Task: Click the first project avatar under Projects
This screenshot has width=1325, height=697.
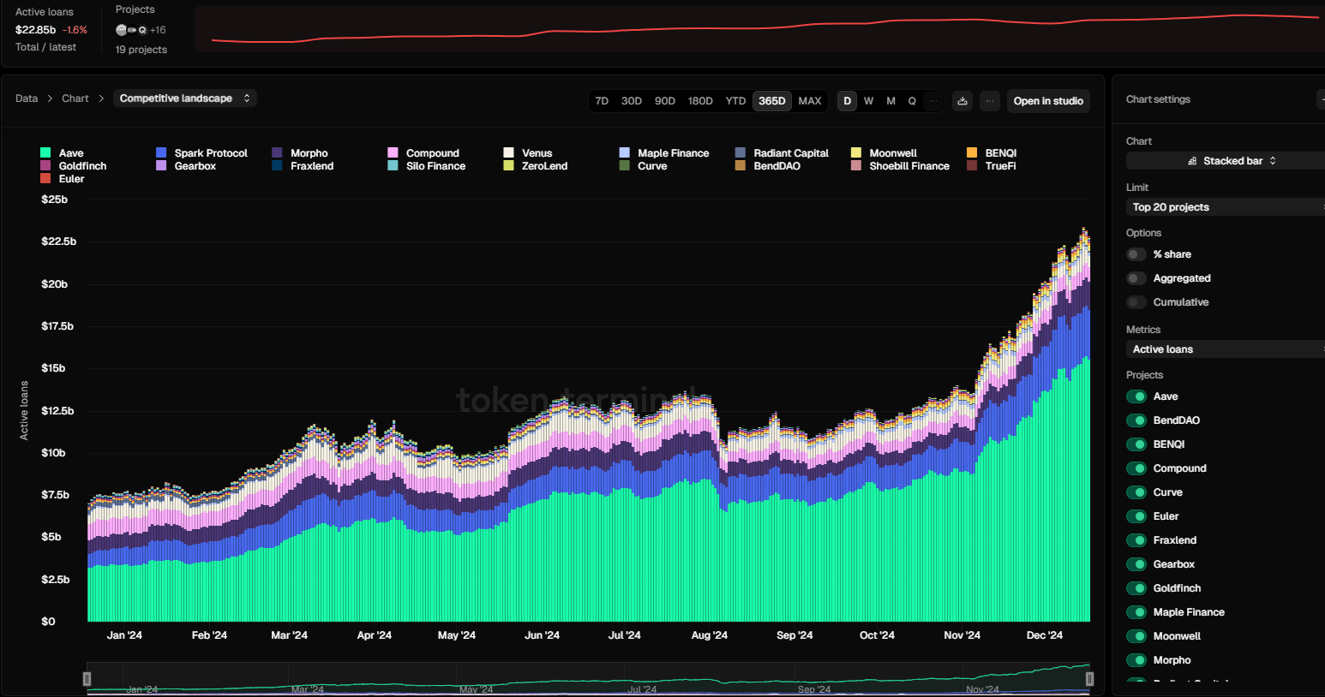Action: tap(121, 30)
